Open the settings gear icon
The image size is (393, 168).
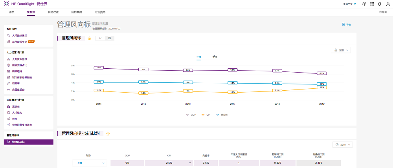click(364, 4)
